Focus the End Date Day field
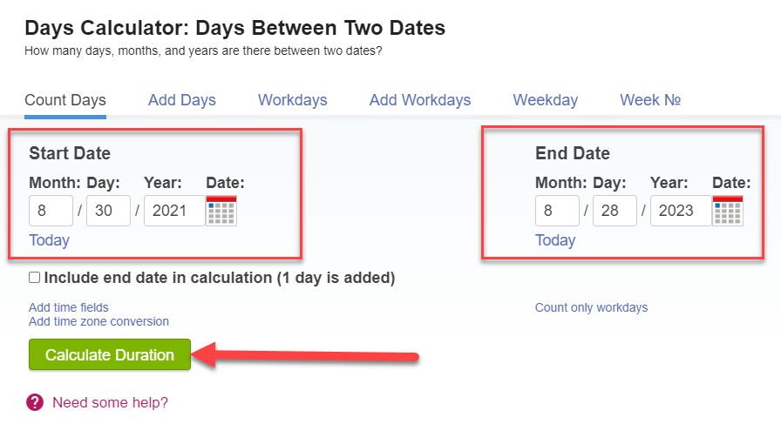This screenshot has height=424, width=781. click(615, 211)
